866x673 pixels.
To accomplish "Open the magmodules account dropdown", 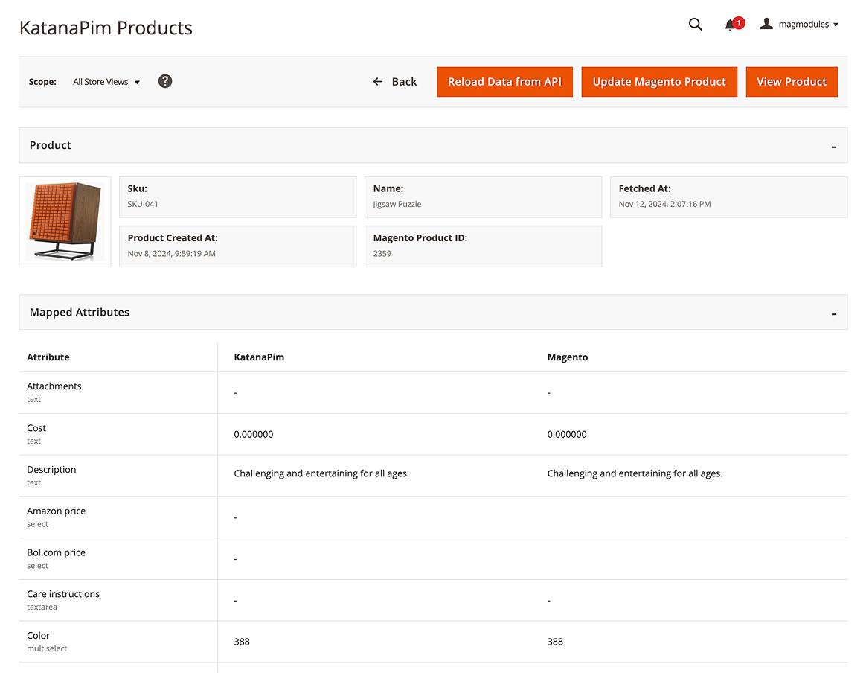I will coord(800,25).
